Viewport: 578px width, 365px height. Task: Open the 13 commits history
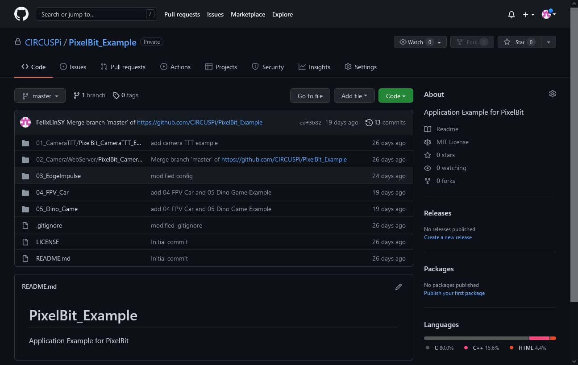pyautogui.click(x=386, y=122)
